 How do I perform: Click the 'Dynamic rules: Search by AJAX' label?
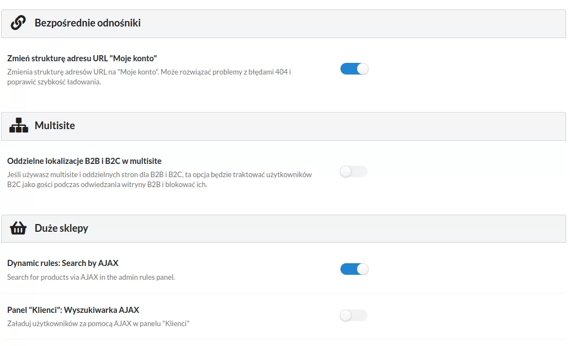62,263
